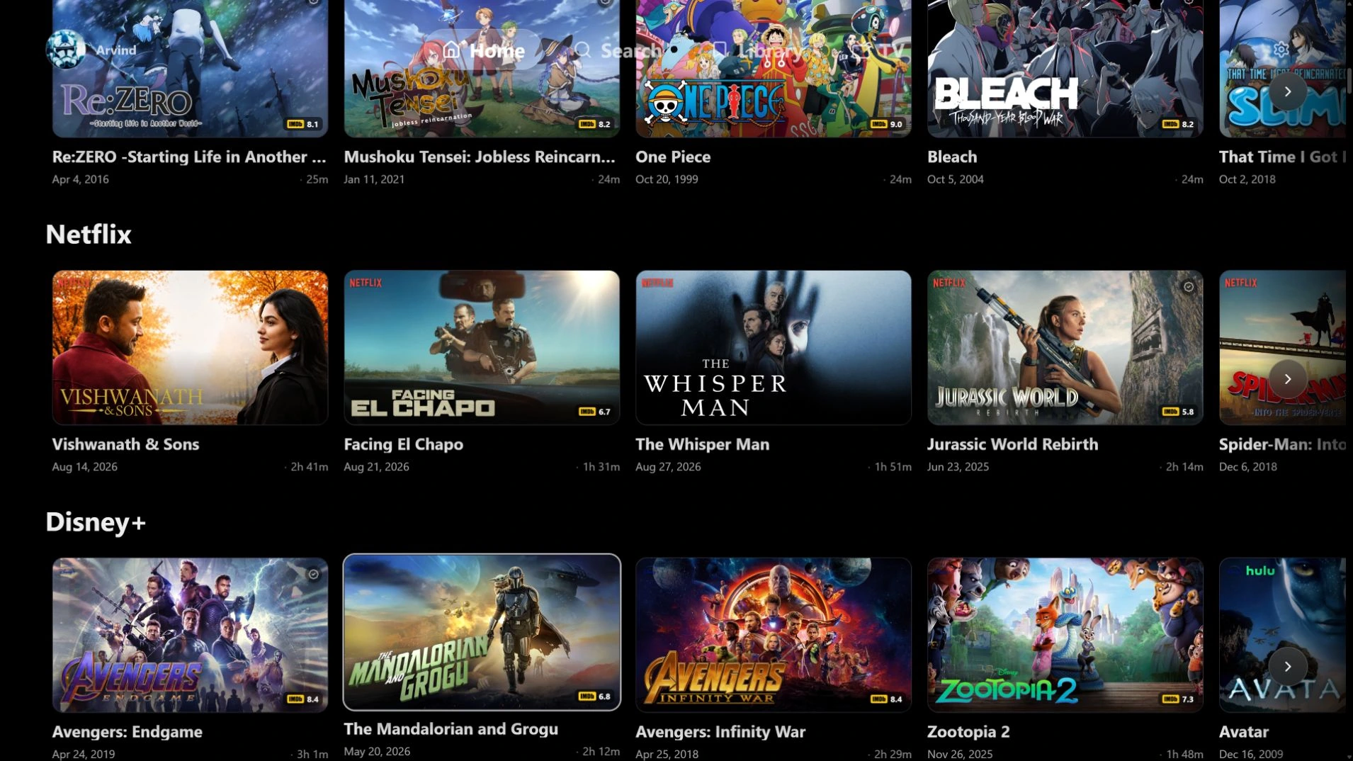Open the Netflix section heading
1353x761 pixels.
point(89,235)
